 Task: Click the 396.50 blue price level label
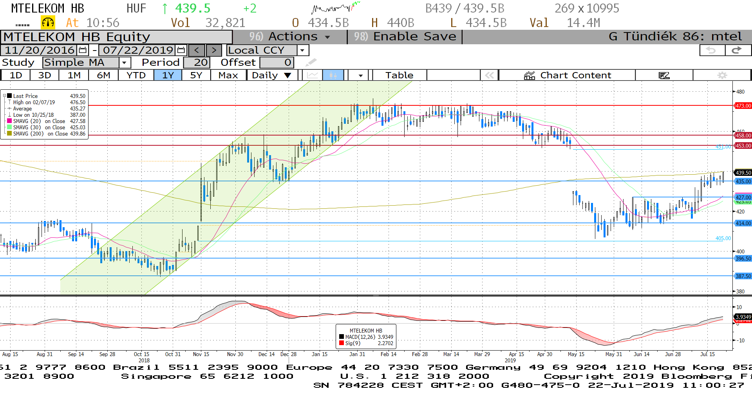[x=743, y=259]
